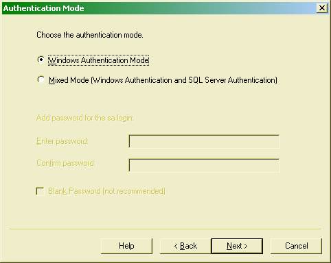The image size is (331, 263).
Task: Click 'Add password for the sa login' label
Action: coord(84,118)
